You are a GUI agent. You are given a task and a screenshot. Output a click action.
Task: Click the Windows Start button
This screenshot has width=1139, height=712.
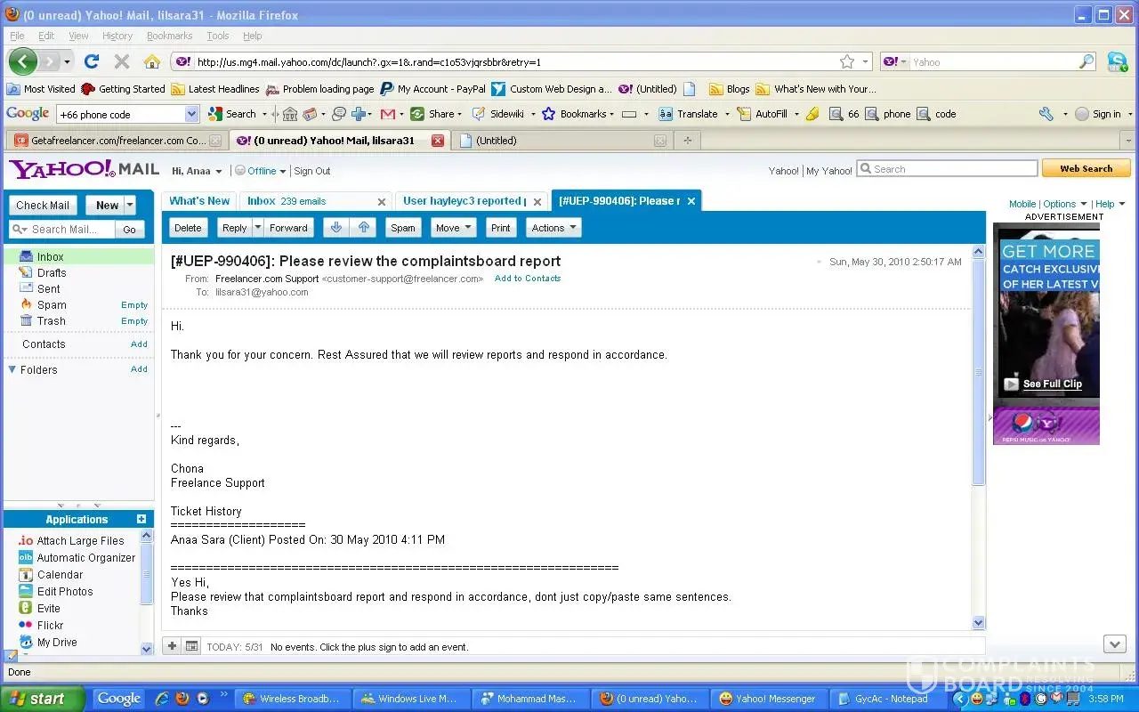43,699
